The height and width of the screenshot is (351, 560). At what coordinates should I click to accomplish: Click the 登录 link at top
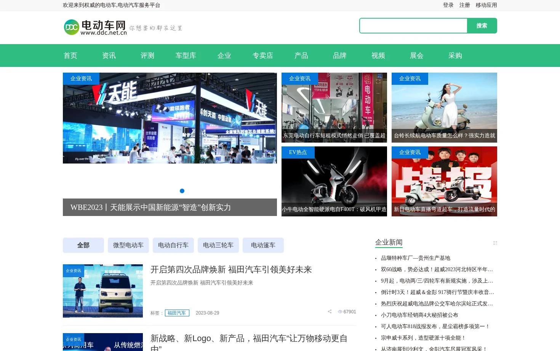coord(448,5)
